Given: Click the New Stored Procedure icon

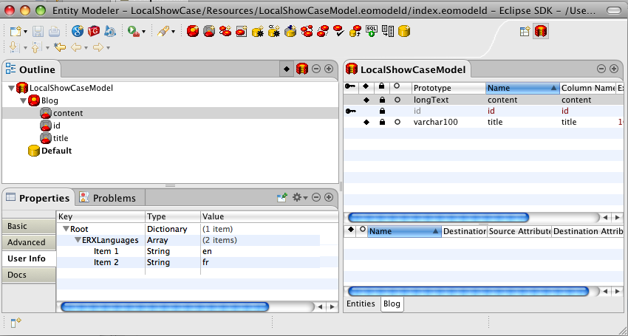Looking at the screenshot, I should 258,31.
